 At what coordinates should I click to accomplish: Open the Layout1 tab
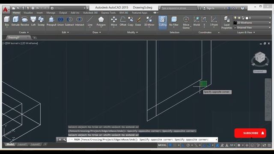22,145
